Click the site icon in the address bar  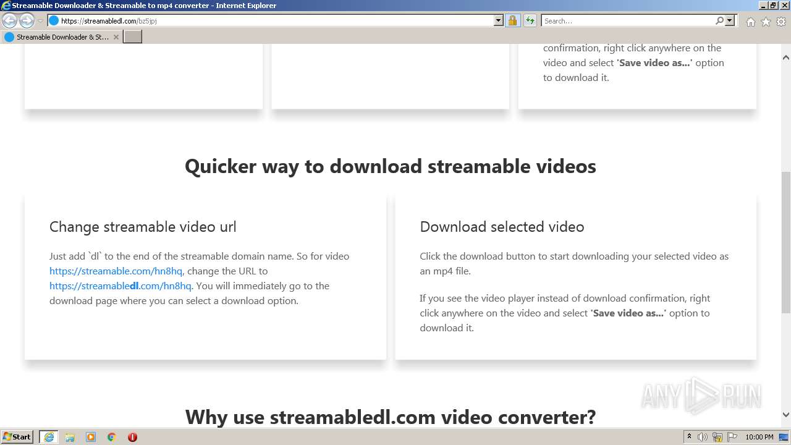coord(54,20)
